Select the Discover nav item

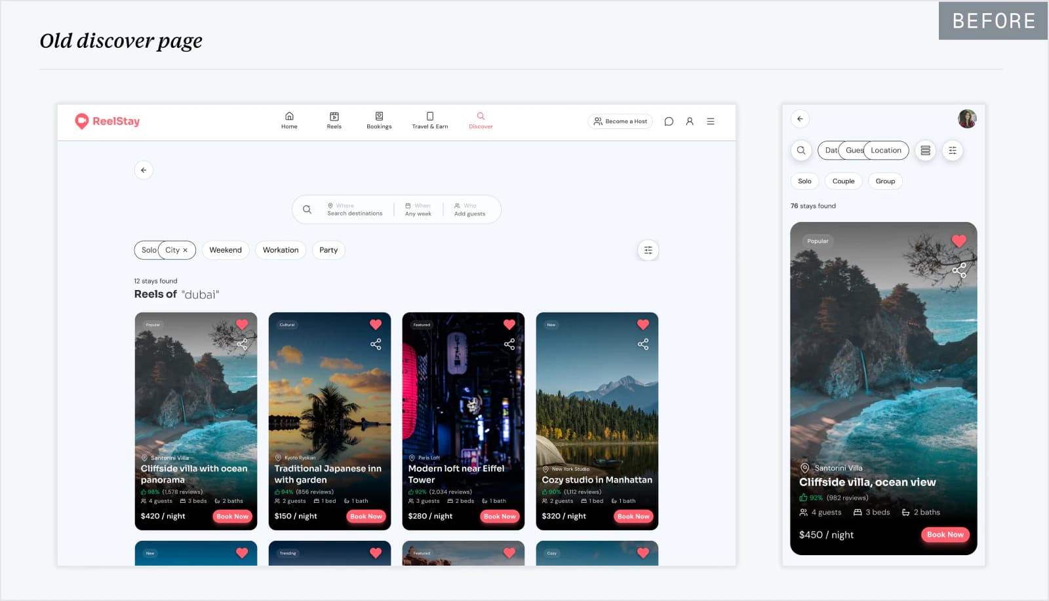coord(481,120)
